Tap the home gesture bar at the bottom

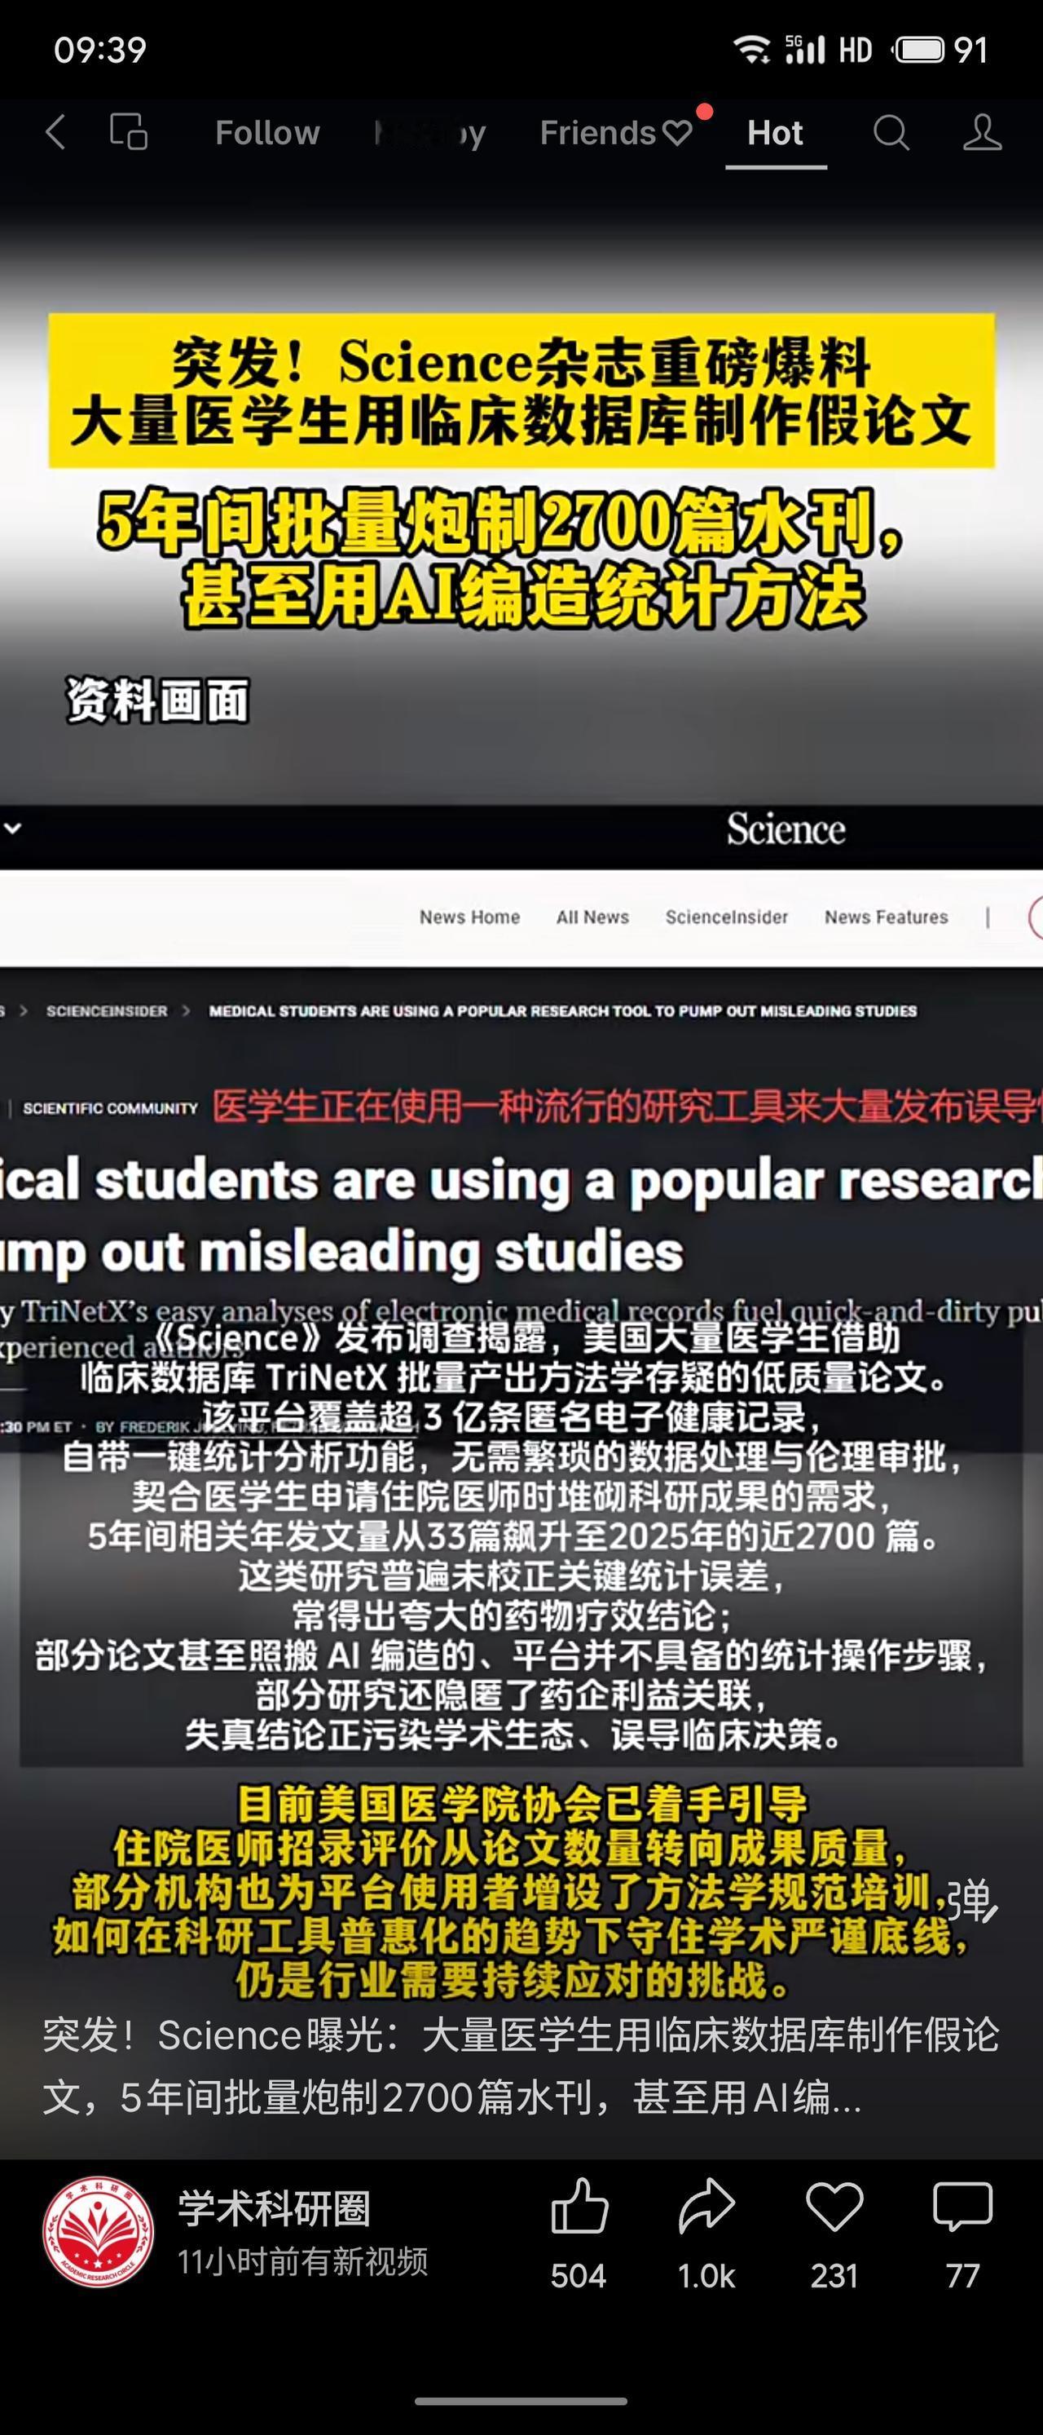521,2401
